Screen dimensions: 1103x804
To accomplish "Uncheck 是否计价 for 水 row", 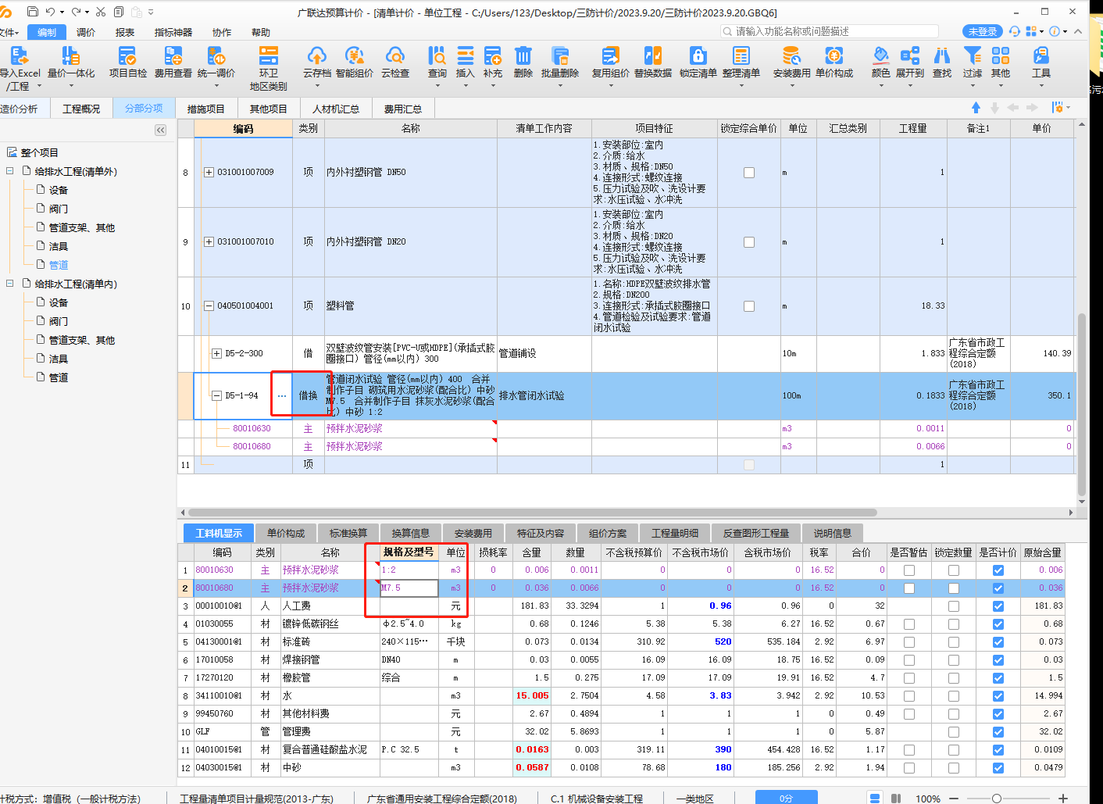I will [x=998, y=696].
